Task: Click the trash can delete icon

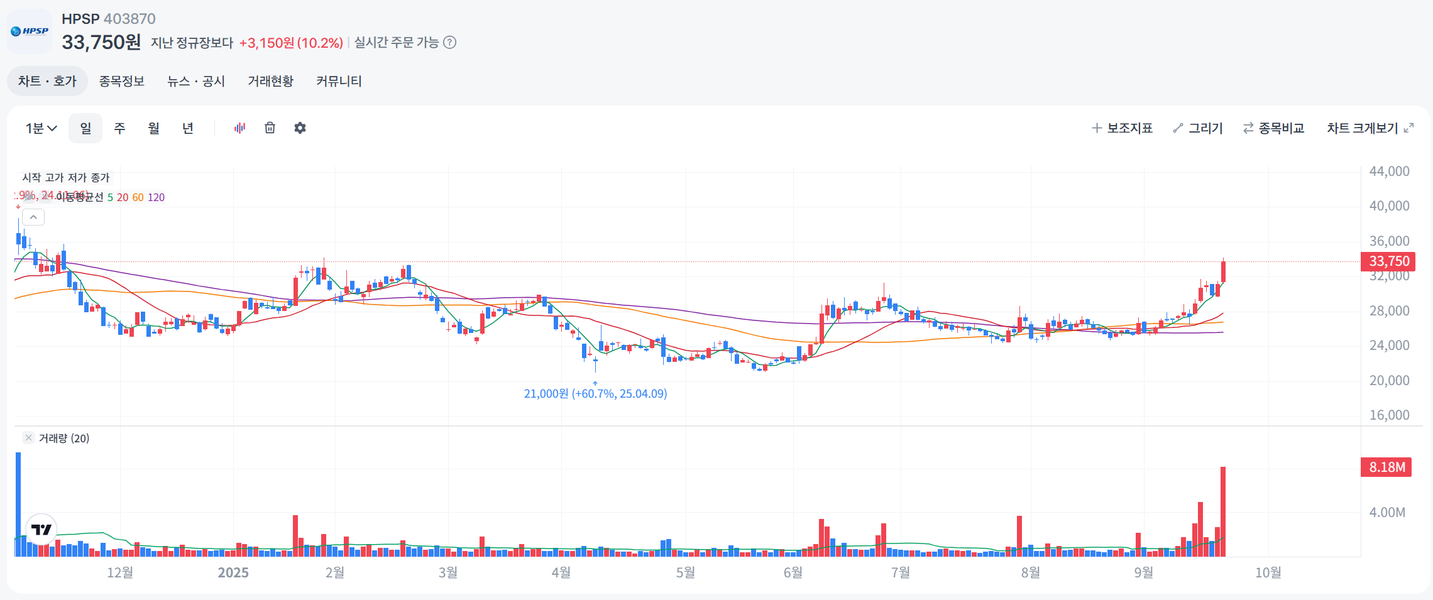Action: tap(270, 128)
